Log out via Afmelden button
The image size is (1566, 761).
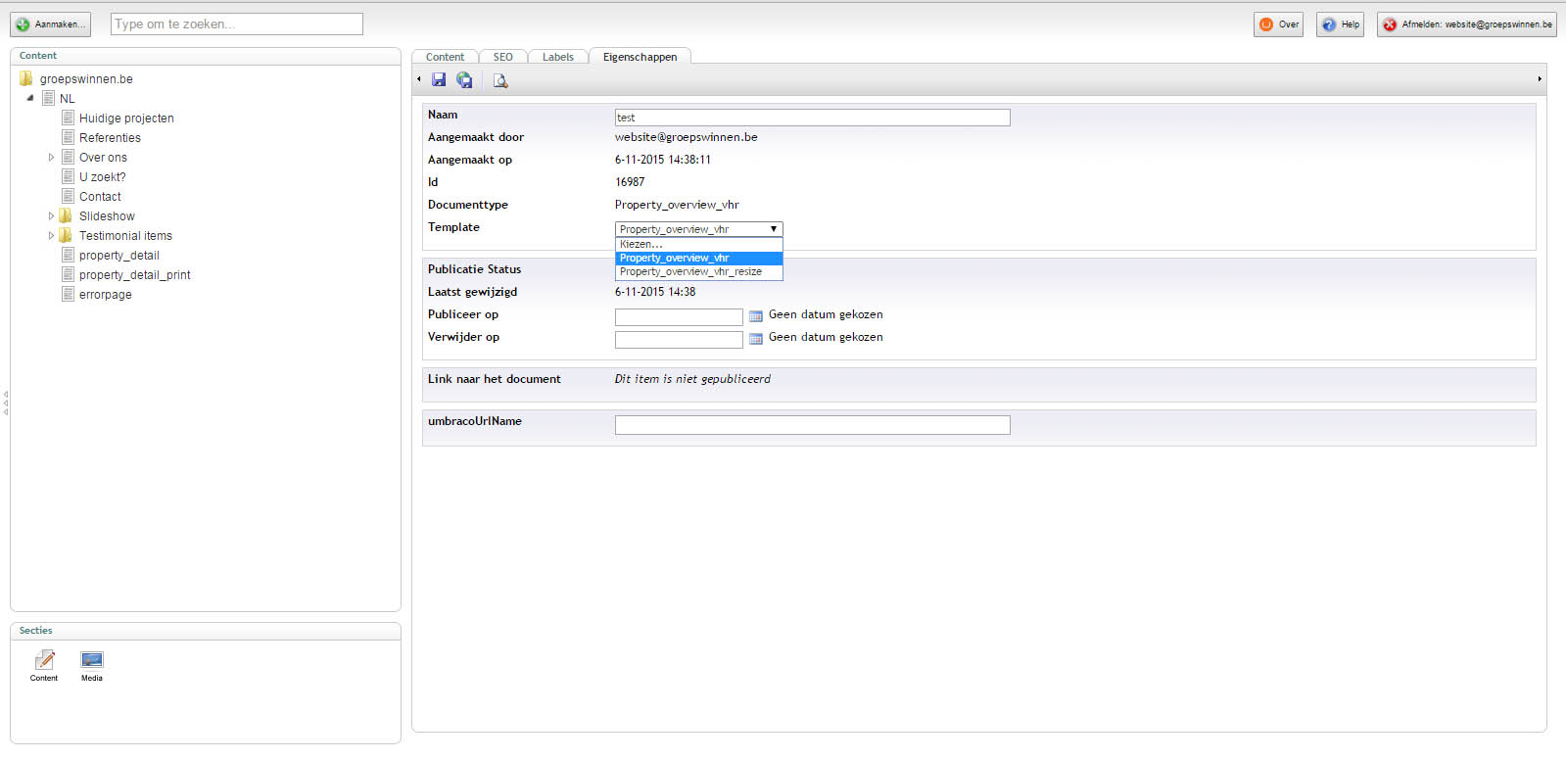1467,24
